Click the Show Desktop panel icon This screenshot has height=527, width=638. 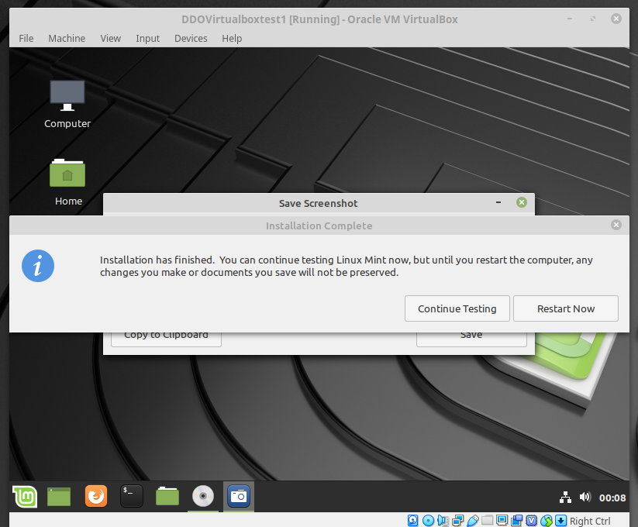click(x=59, y=497)
